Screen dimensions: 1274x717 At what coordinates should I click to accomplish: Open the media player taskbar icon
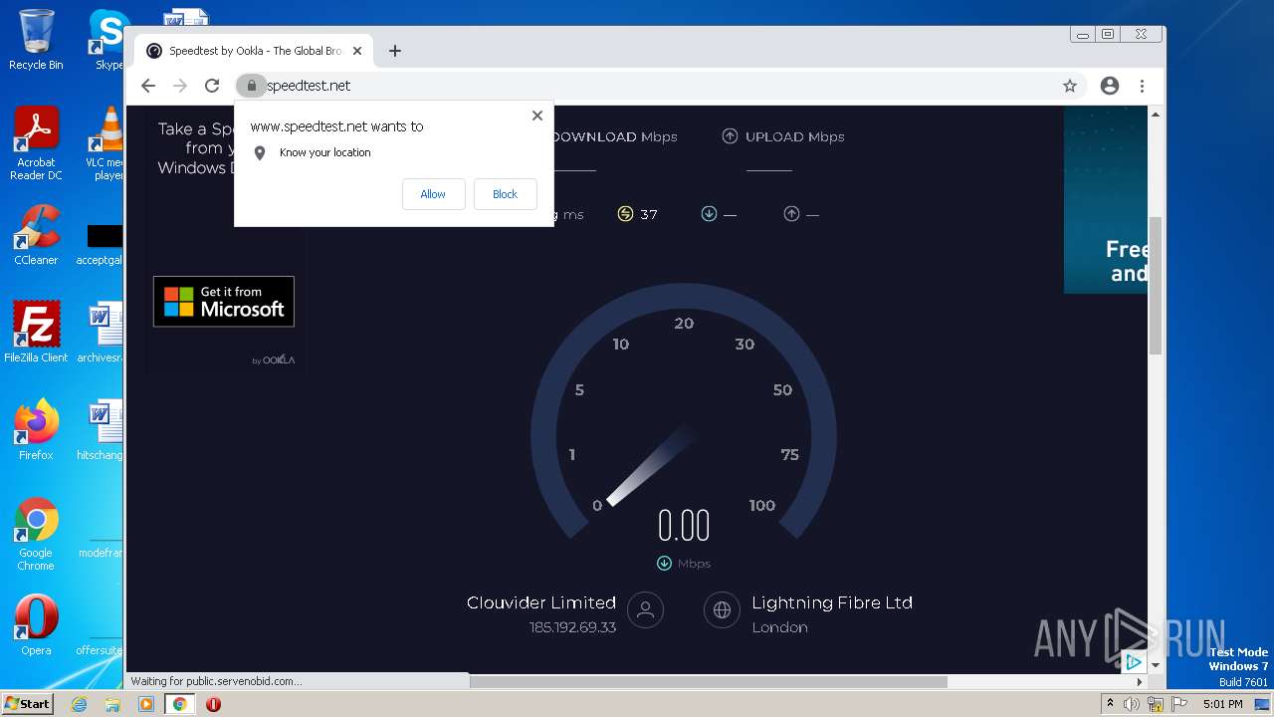coord(146,704)
